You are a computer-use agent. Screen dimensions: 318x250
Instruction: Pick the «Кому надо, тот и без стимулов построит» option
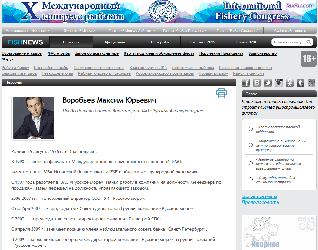tap(250, 180)
